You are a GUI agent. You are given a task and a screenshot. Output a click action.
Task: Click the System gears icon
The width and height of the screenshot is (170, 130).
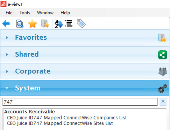click(163, 88)
